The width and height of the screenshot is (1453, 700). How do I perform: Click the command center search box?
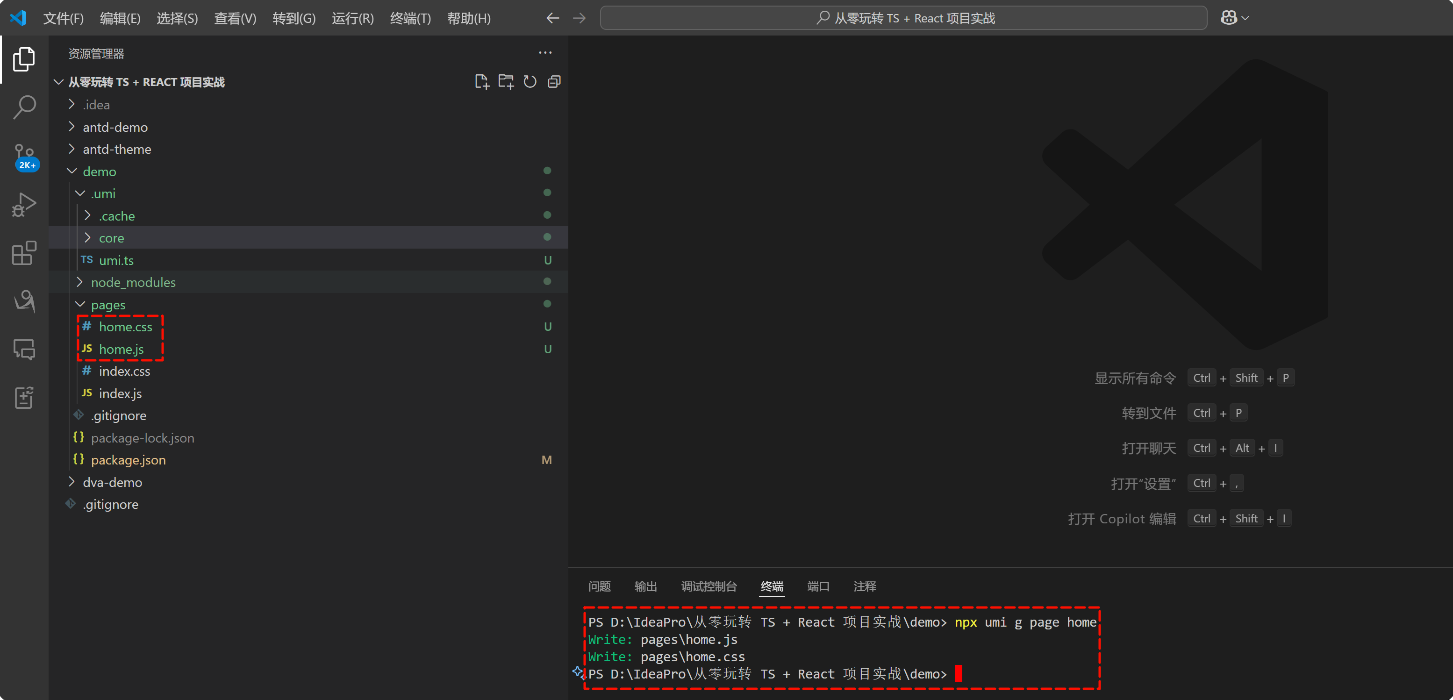[x=903, y=18]
